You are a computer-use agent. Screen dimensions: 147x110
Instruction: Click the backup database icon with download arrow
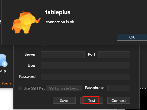(4, 60)
